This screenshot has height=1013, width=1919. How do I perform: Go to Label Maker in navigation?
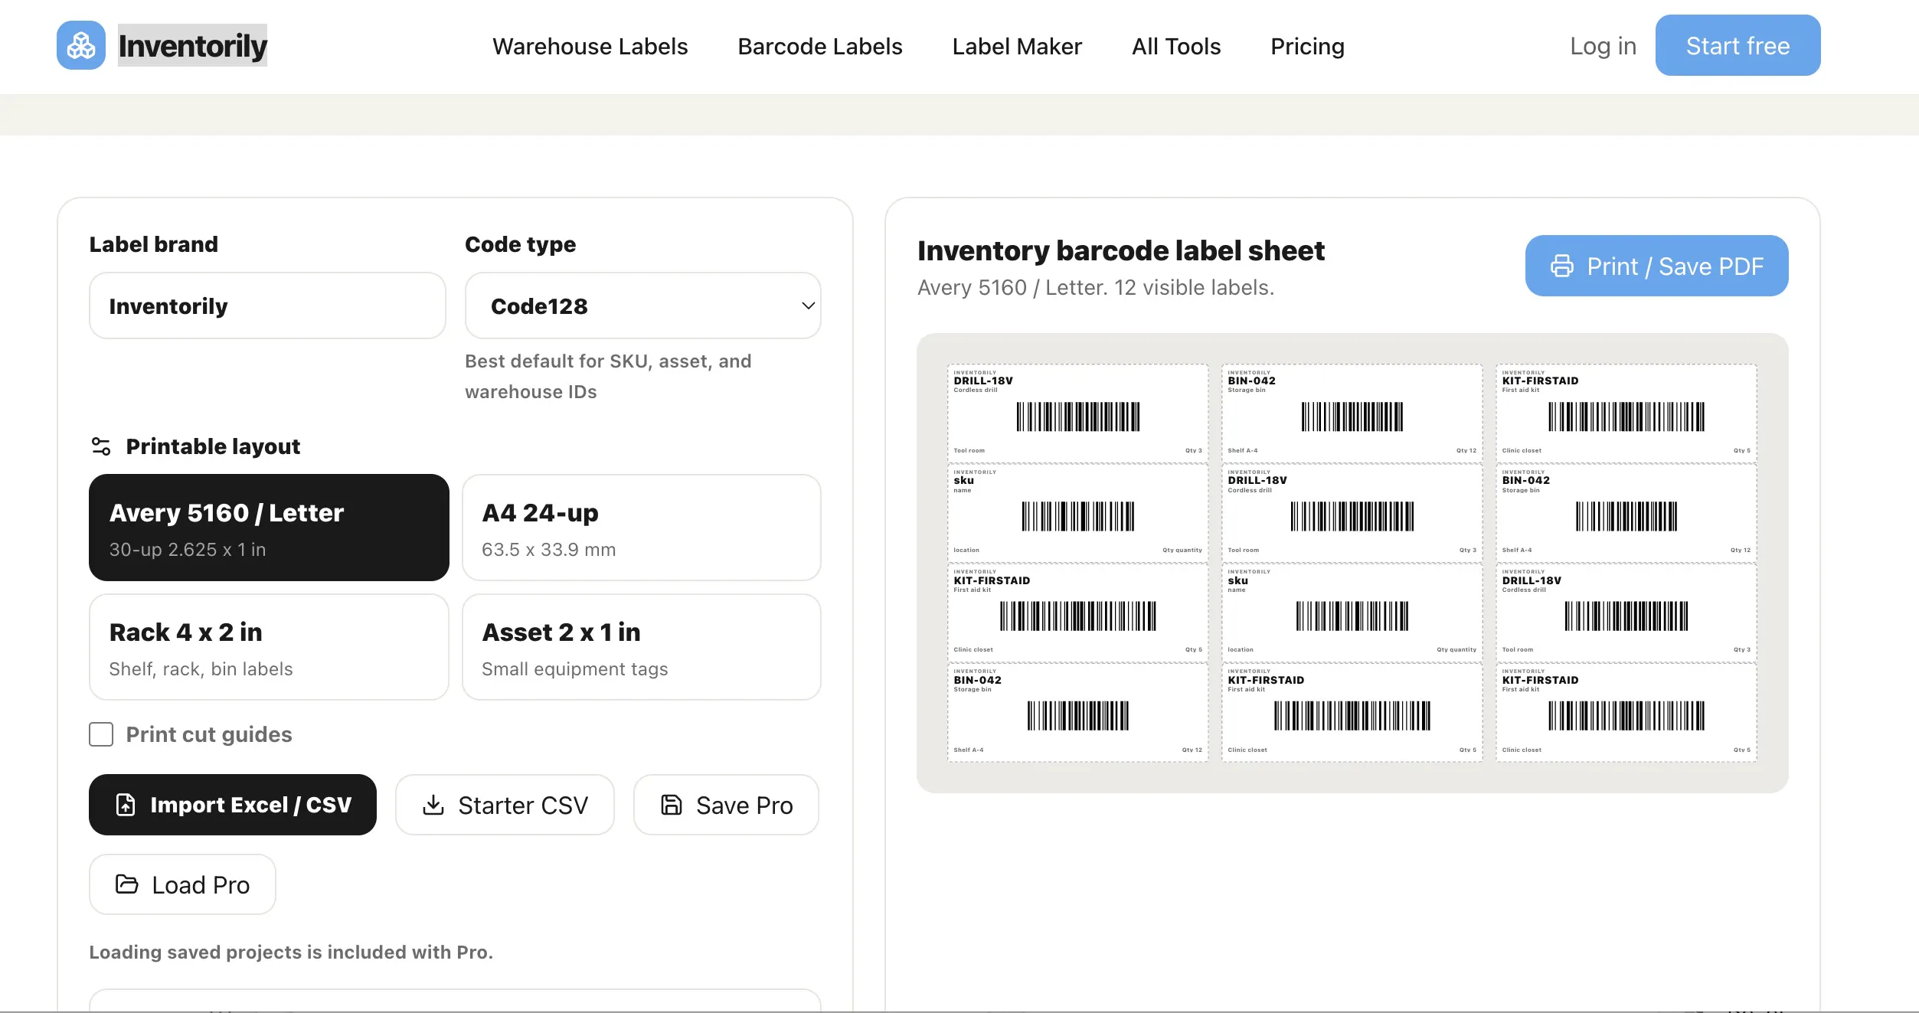[x=1017, y=46]
